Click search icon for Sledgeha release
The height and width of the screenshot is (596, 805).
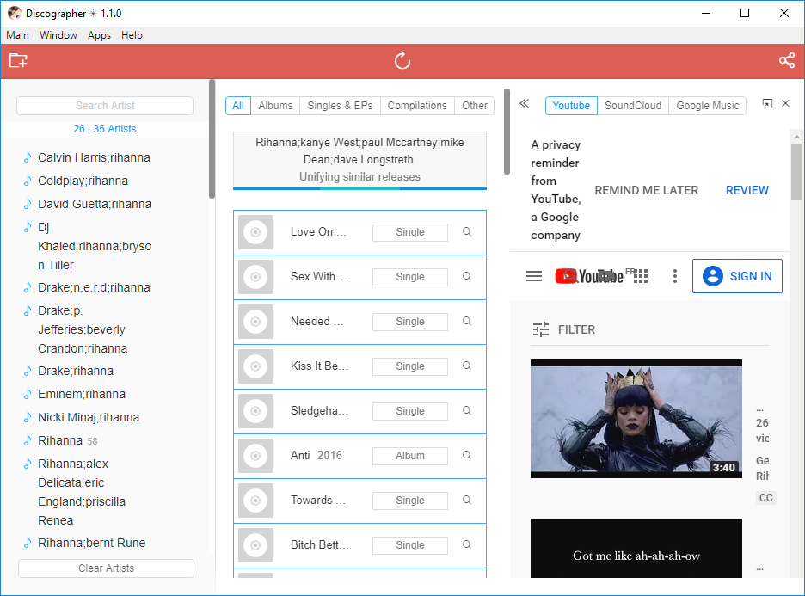click(x=467, y=410)
